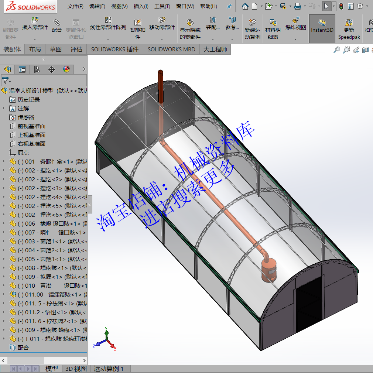Open 运动算例 1 bottom tab
The width and height of the screenshot is (373, 373).
pos(109,369)
